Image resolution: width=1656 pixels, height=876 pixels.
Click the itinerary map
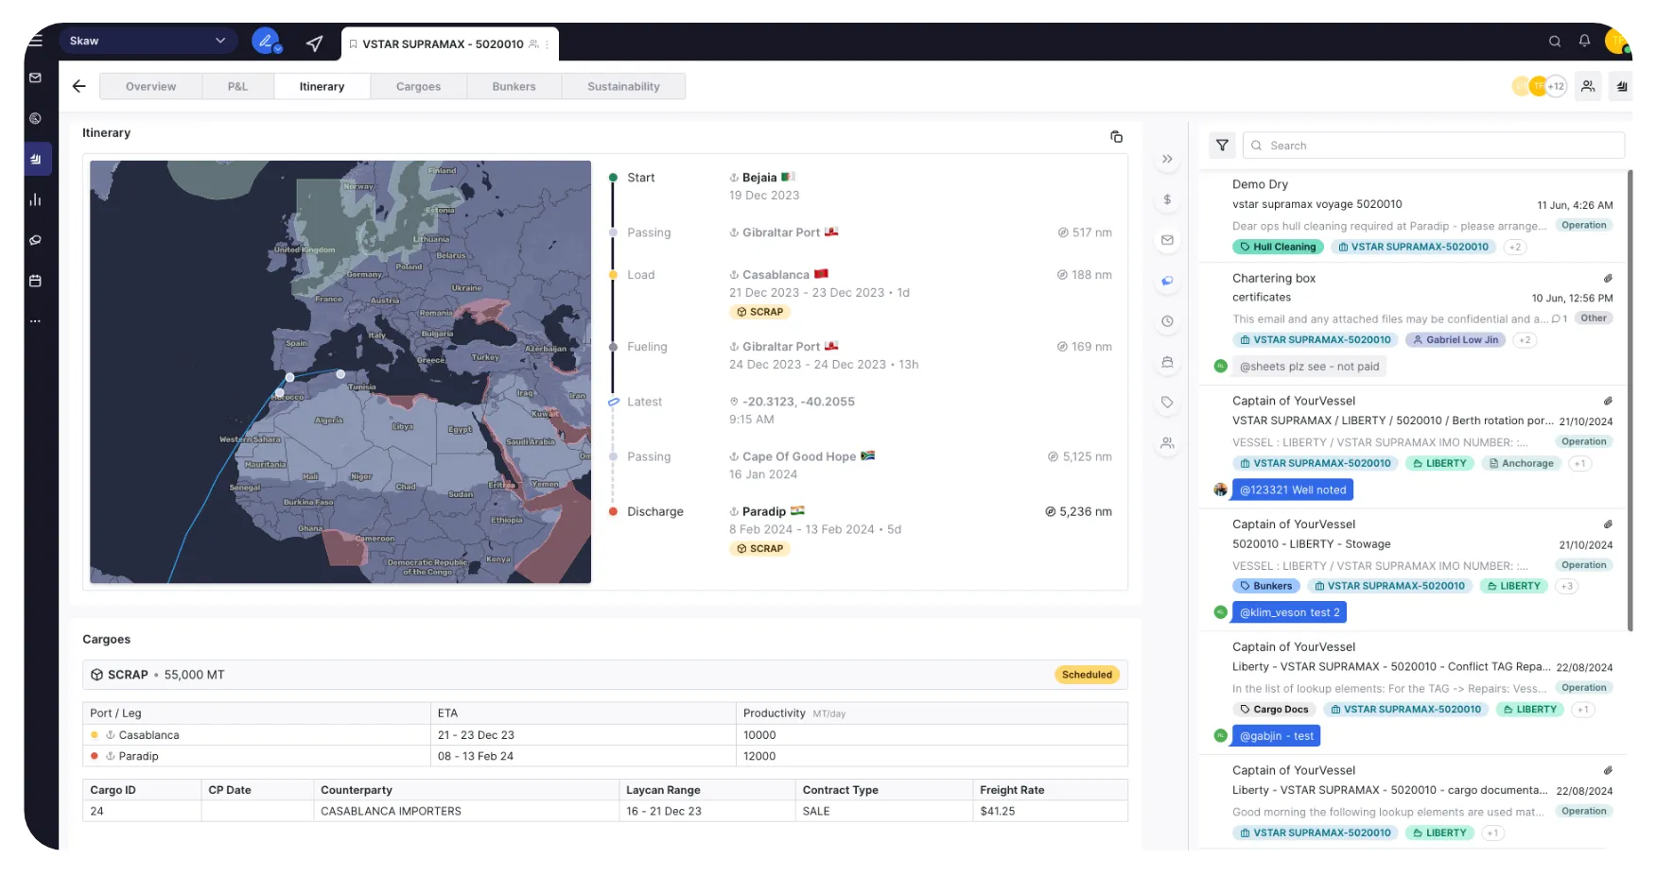click(x=340, y=371)
